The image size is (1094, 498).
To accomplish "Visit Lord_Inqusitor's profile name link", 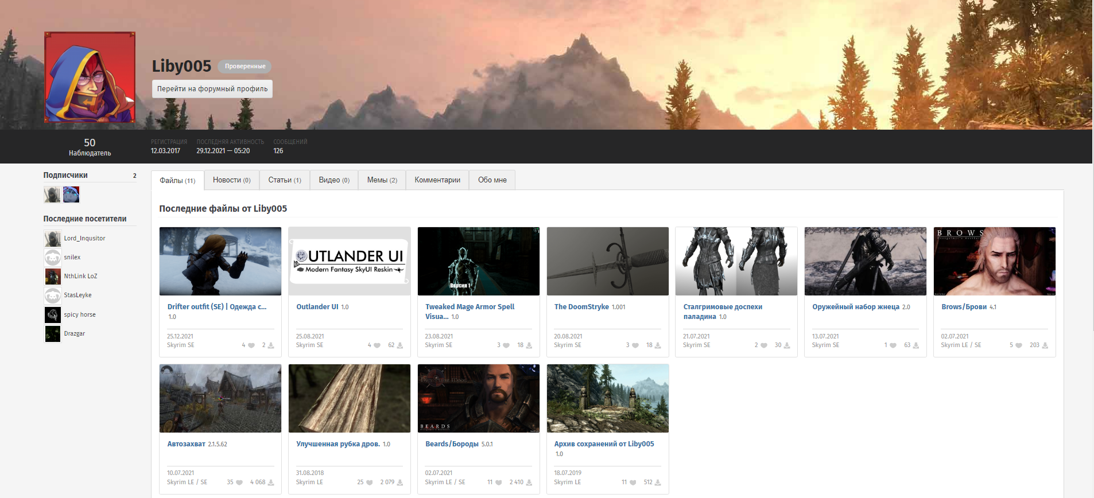I will pos(84,238).
